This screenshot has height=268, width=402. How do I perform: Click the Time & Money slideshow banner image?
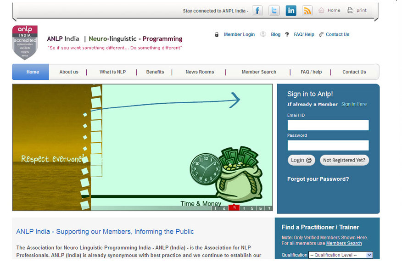click(x=142, y=147)
